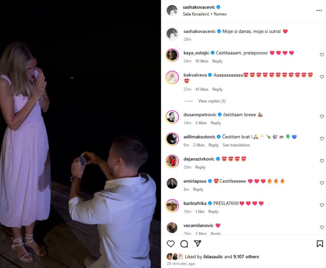
Task: Click the proposal video to pause
Action: coord(80,134)
